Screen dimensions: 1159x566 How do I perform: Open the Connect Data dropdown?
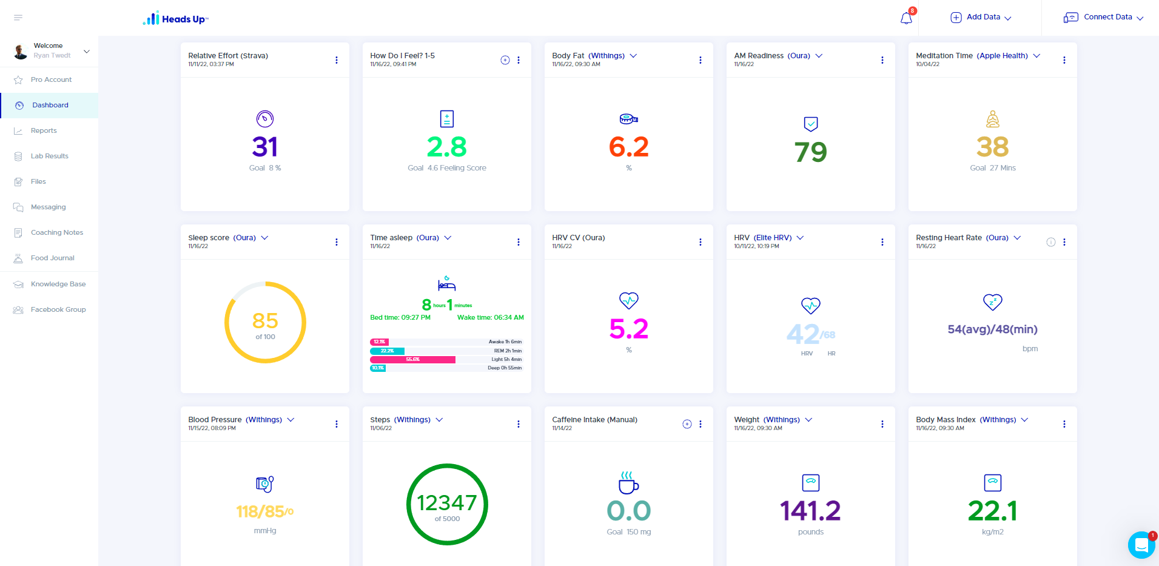pos(1104,18)
